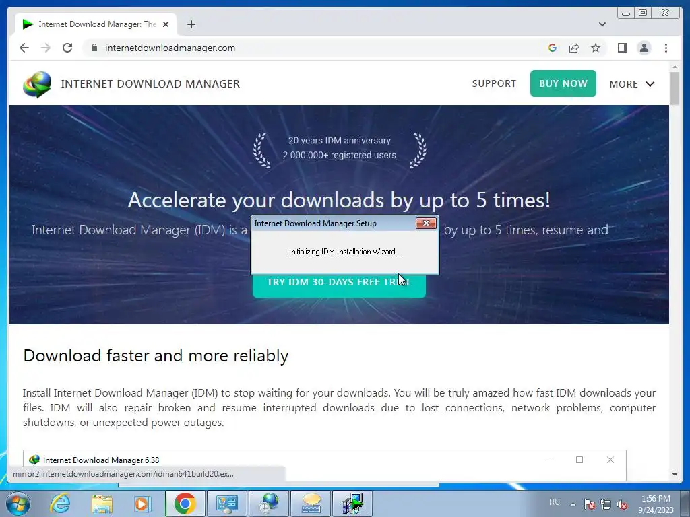Open the on-screen keyboard taskbar item
The width and height of the screenshot is (690, 517).
click(311, 504)
